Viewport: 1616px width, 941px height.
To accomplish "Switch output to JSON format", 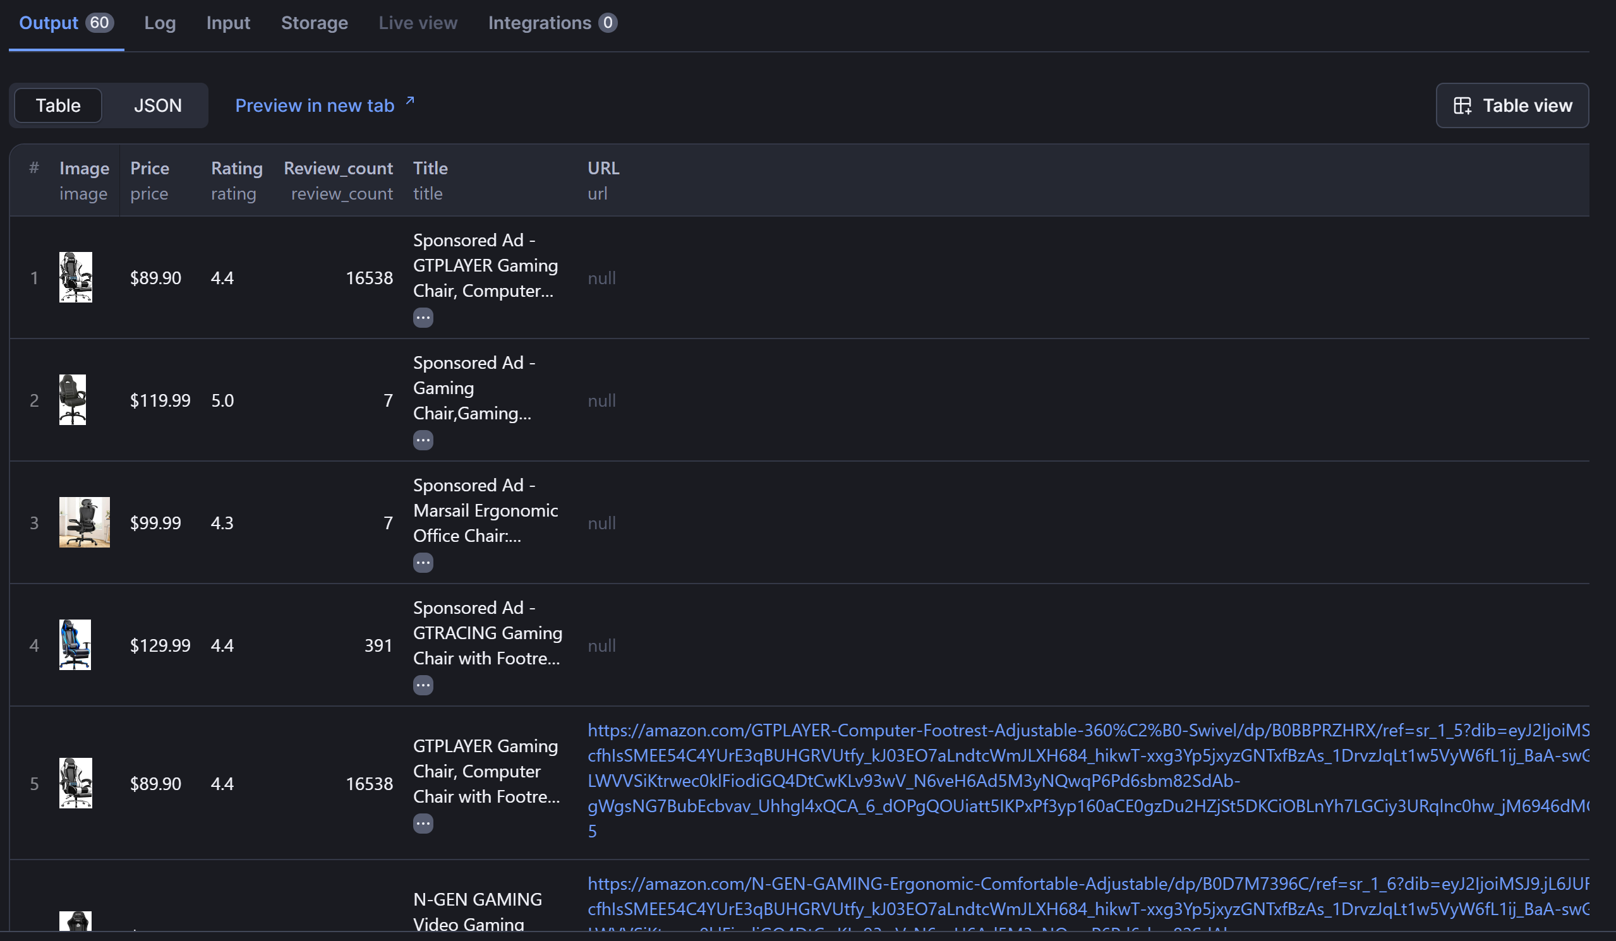I will [x=158, y=105].
